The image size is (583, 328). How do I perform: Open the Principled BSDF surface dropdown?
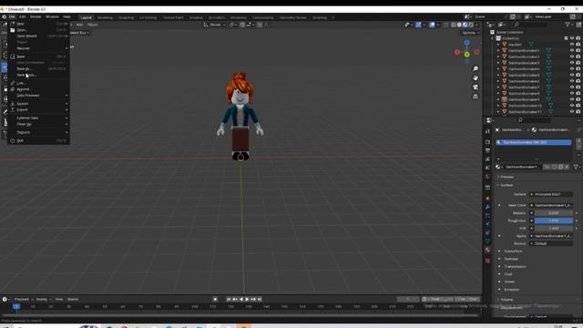(x=551, y=194)
